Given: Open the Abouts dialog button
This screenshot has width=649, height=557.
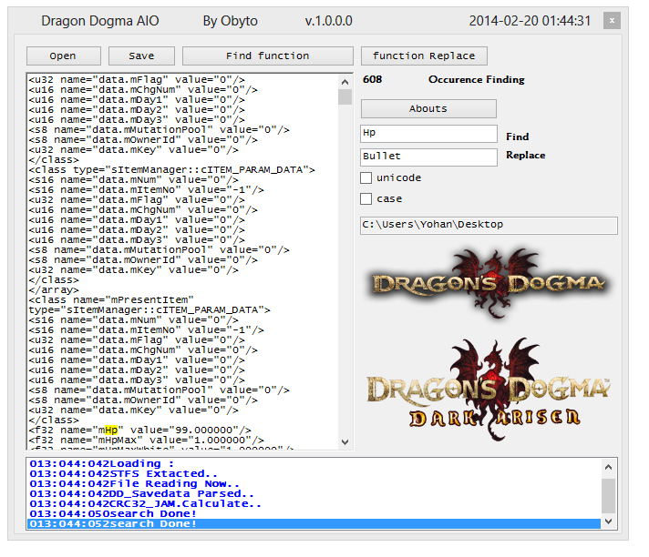Looking at the screenshot, I should 428,109.
